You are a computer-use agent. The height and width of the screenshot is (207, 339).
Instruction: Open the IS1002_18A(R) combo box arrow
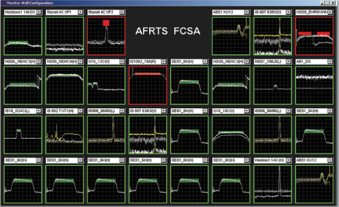click(x=163, y=61)
